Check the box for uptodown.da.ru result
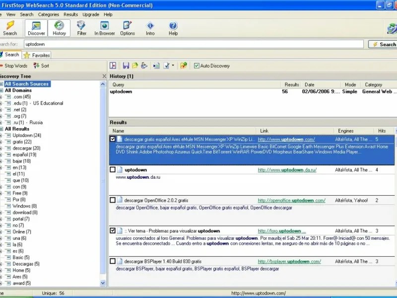This screenshot has width=397, height=298. point(113,169)
